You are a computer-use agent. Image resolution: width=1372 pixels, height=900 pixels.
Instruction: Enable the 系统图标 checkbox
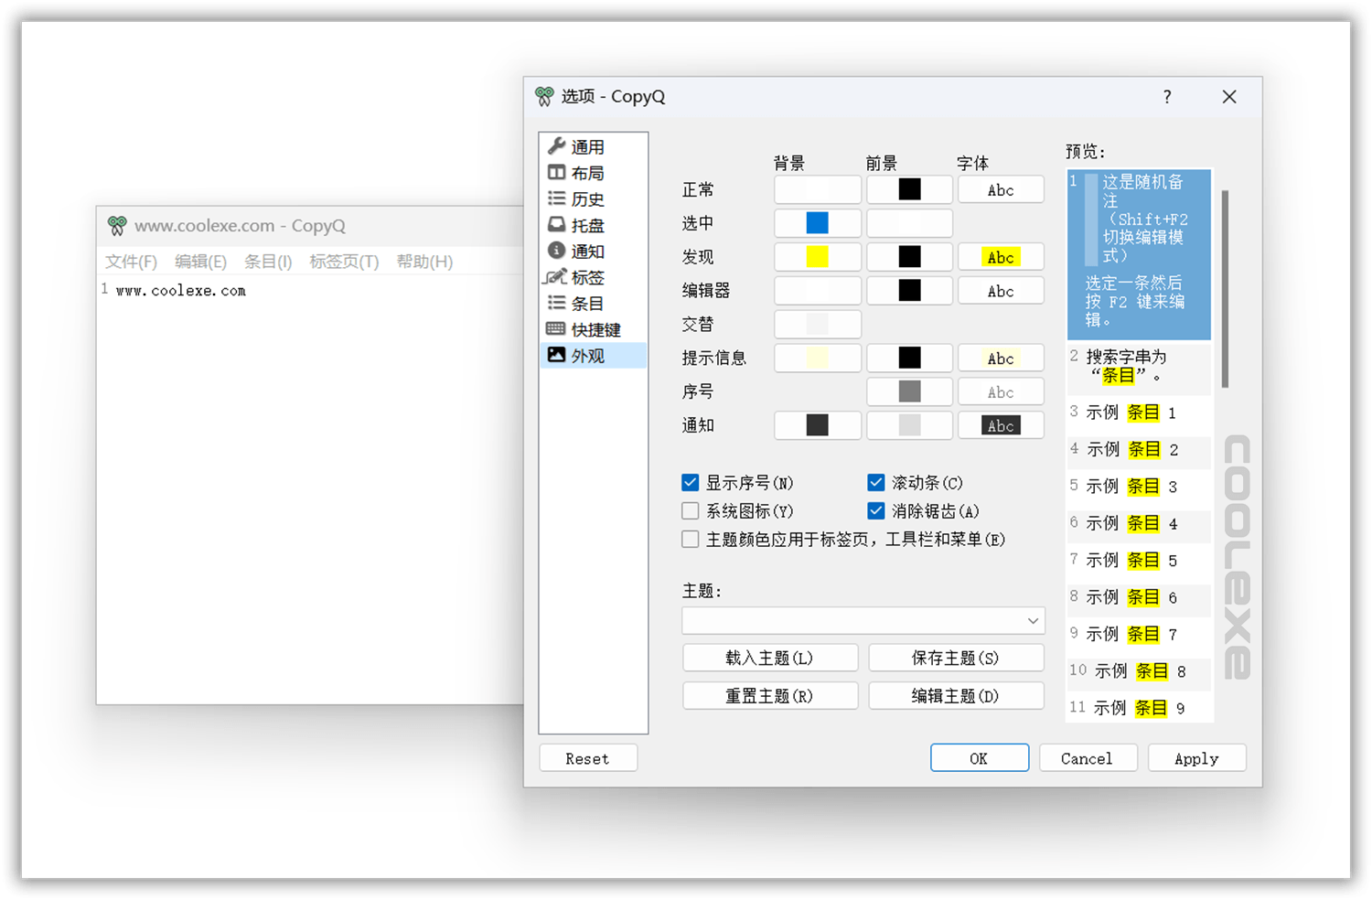(691, 510)
